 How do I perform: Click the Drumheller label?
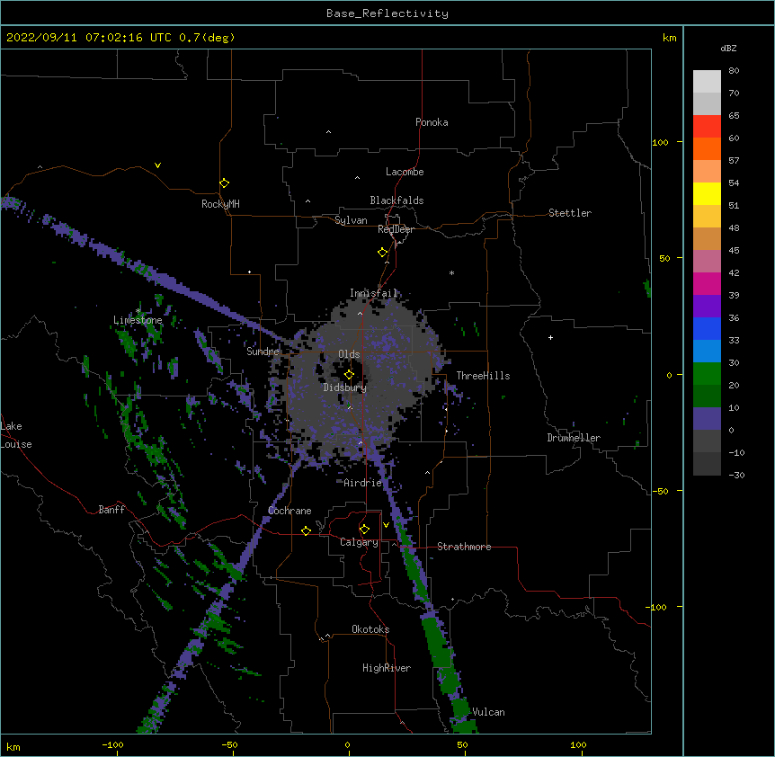[x=574, y=438]
